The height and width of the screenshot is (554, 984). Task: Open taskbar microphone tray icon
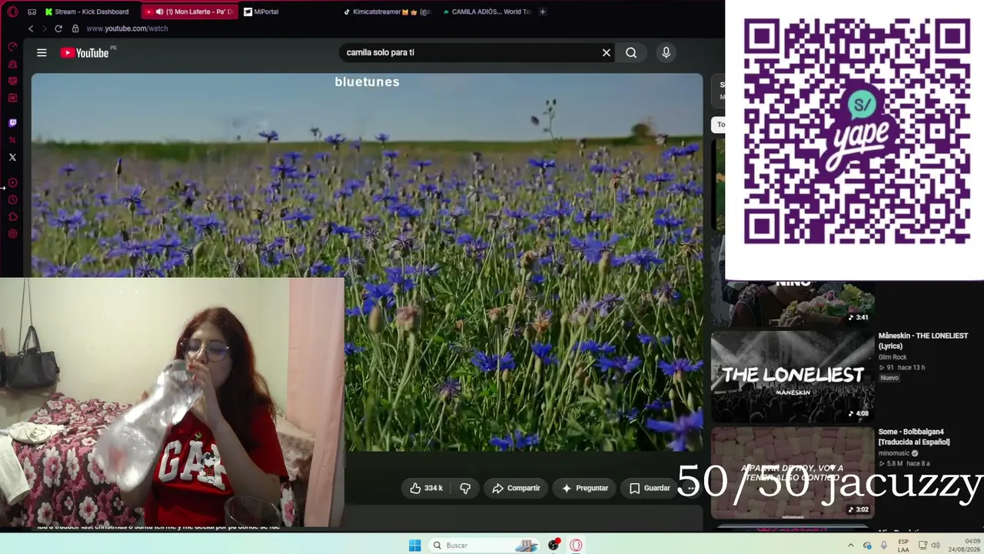[x=883, y=546]
